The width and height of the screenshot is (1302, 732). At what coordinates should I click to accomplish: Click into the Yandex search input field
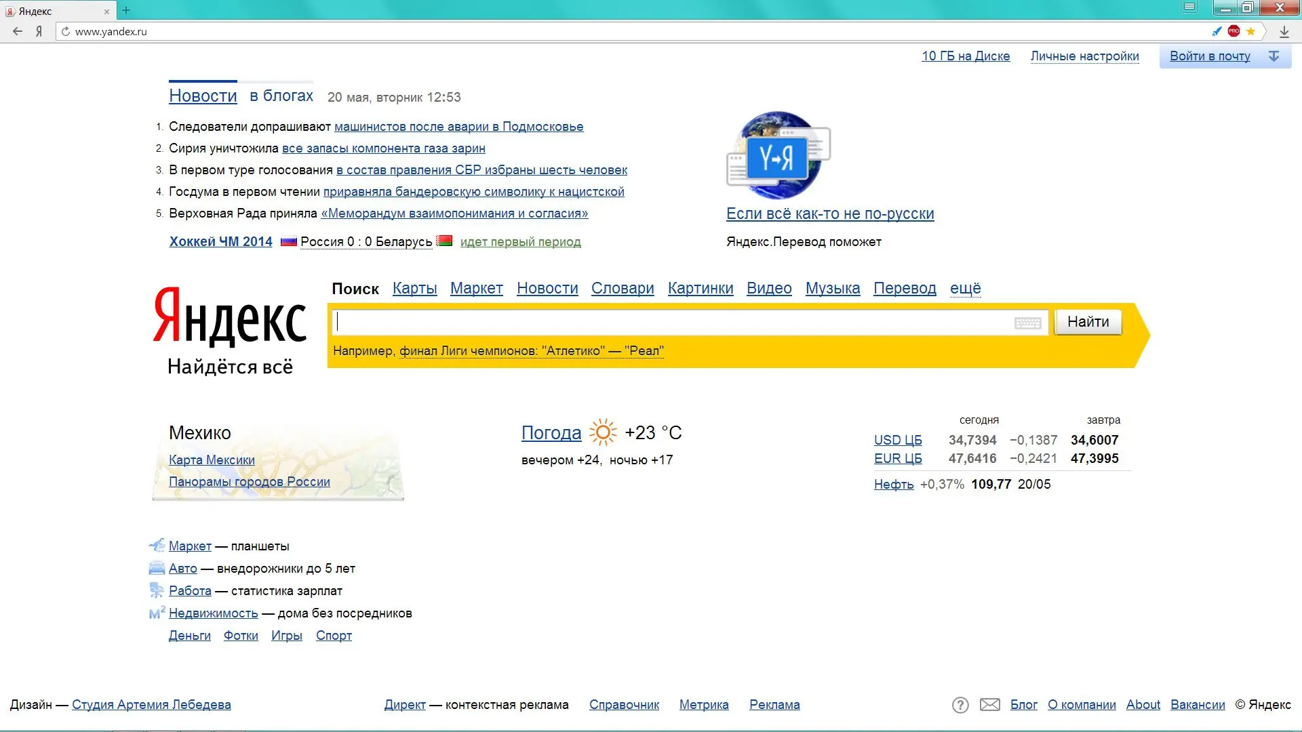(x=671, y=322)
